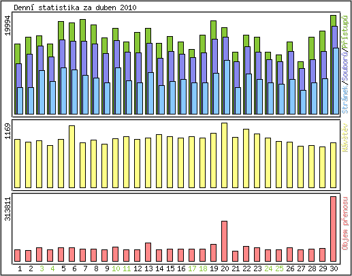Click green weekend day label 18
The image size is (352, 276).
[203, 269]
